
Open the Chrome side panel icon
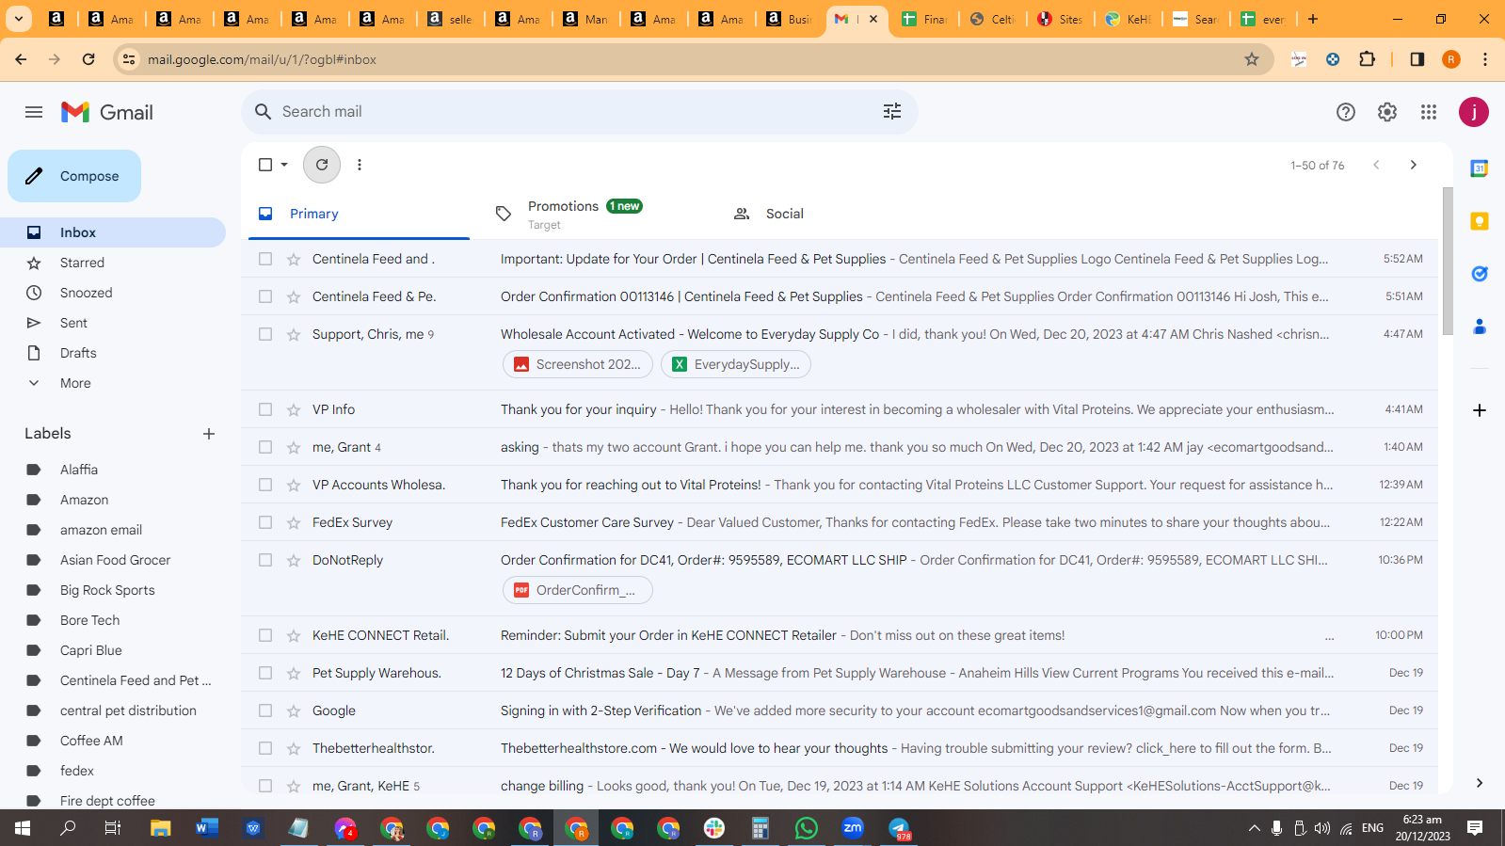click(x=1417, y=59)
